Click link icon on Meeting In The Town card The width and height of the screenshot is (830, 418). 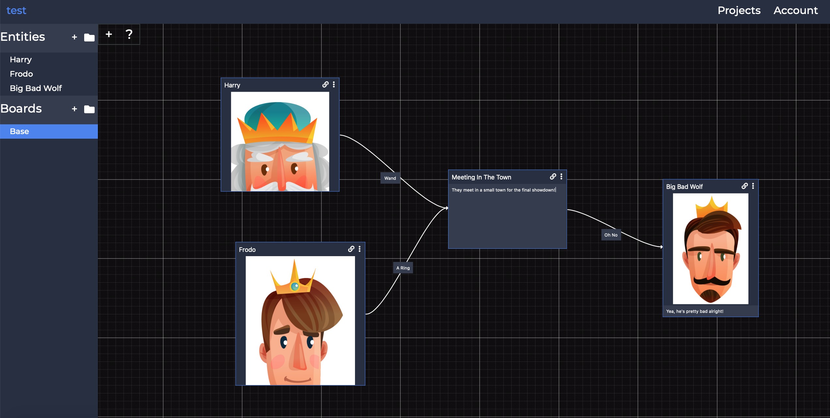[553, 177]
